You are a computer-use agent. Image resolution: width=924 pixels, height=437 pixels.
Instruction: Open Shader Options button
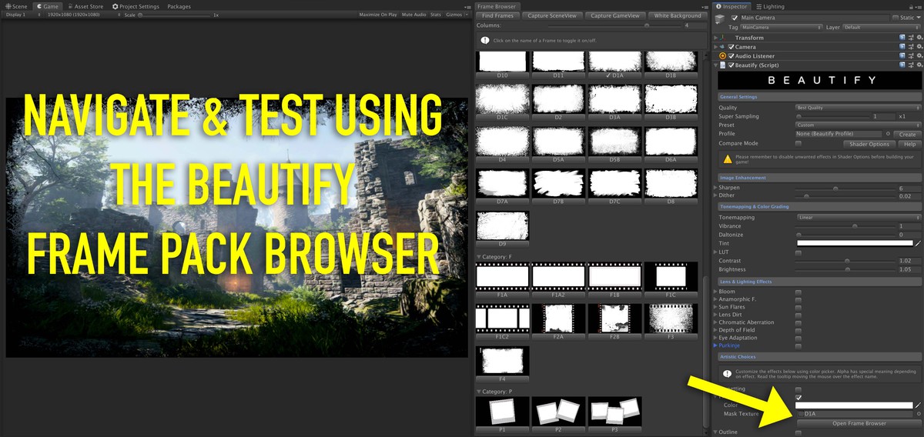pyautogui.click(x=869, y=144)
